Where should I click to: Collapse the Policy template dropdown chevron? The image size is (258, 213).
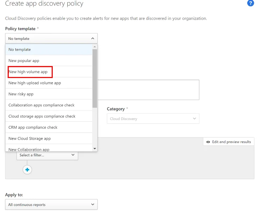pyautogui.click(x=93, y=38)
